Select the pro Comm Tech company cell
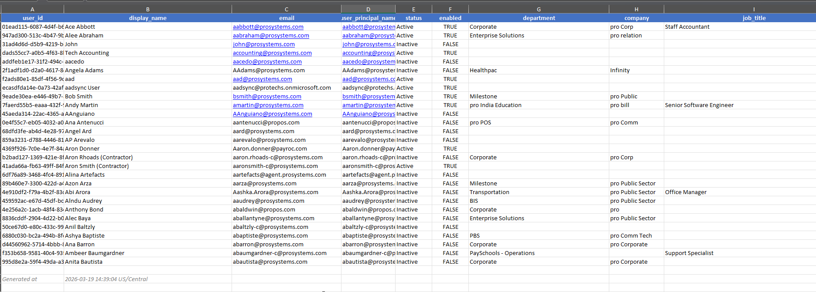The height and width of the screenshot is (292, 816). point(636,235)
